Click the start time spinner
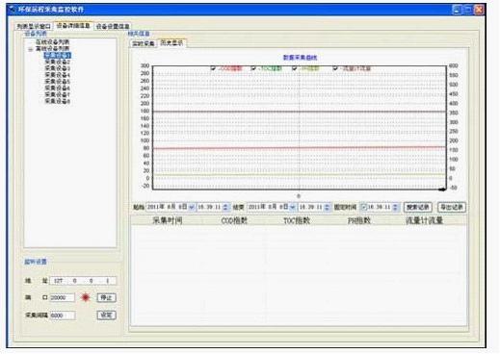500x354 pixels. [226, 207]
